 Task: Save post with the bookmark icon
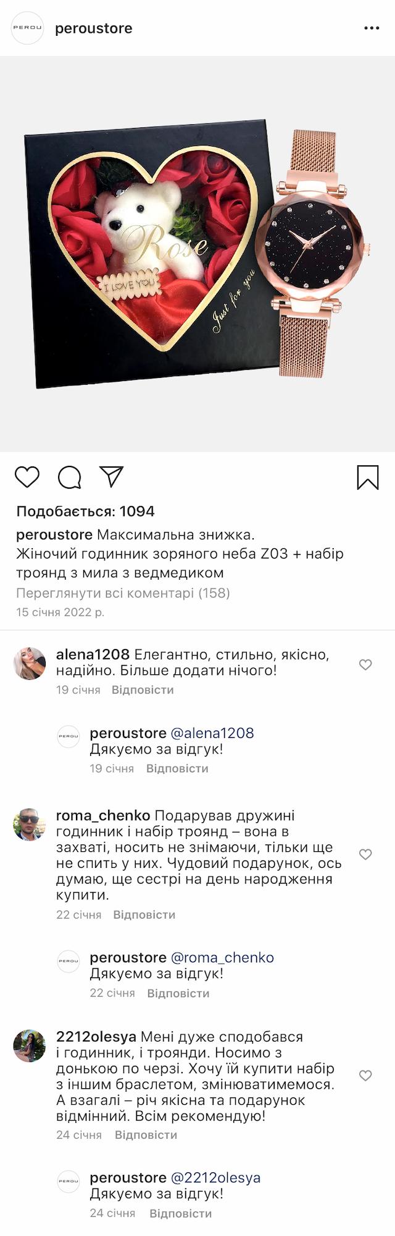coord(367,477)
